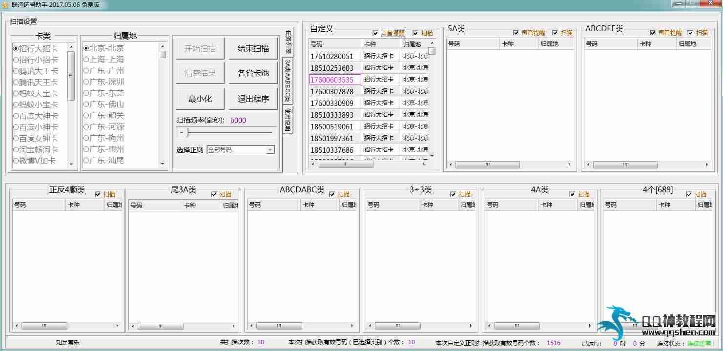
Task: Select the number 17610280051 in the list
Action: (332, 56)
